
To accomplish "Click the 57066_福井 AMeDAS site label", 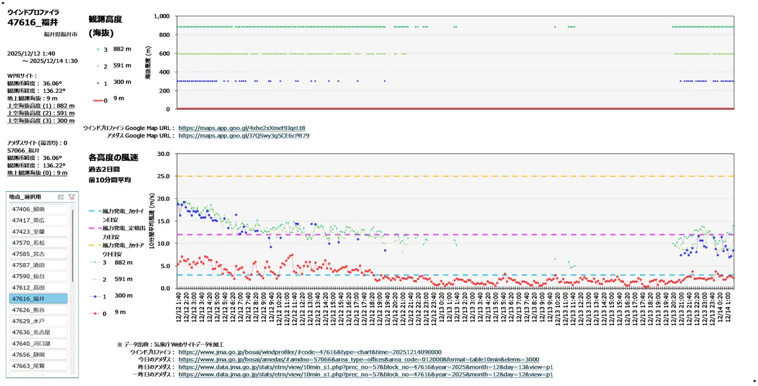I will coord(23,151).
